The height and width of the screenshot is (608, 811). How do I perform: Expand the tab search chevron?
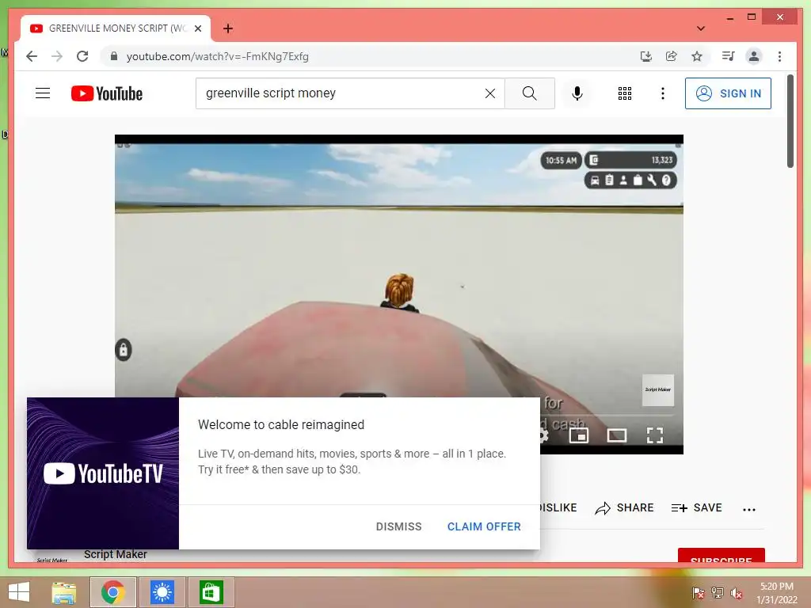(x=701, y=28)
